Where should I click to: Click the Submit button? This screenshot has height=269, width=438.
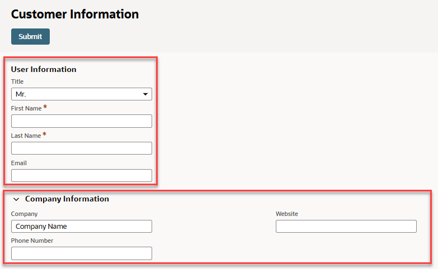click(30, 36)
